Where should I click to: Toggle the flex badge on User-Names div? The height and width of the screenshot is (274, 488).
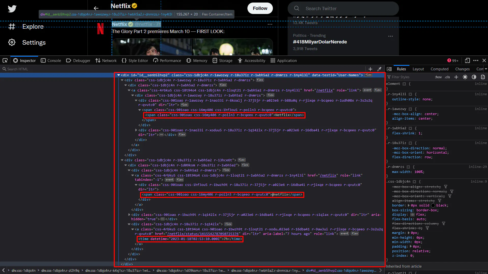(368, 75)
